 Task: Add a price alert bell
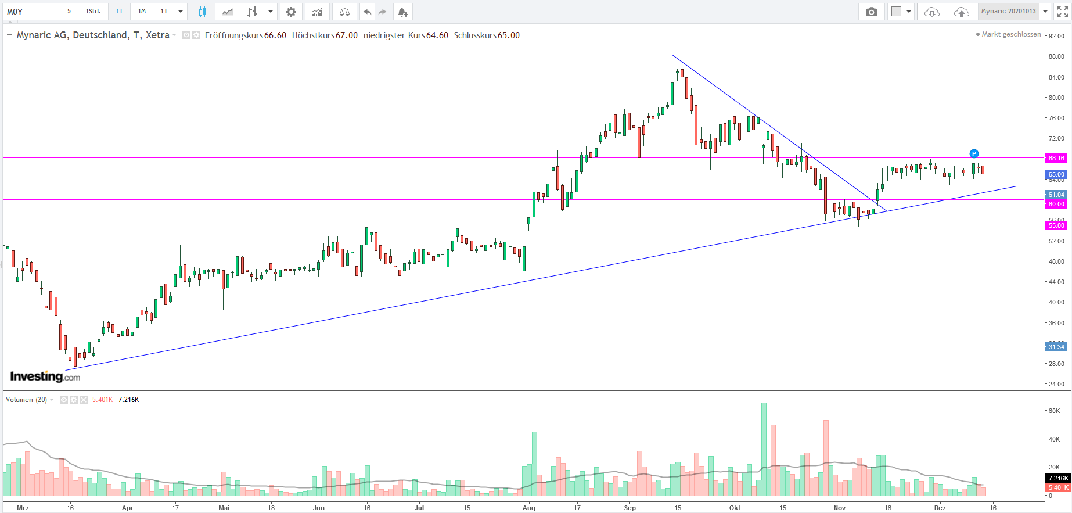coord(402,12)
